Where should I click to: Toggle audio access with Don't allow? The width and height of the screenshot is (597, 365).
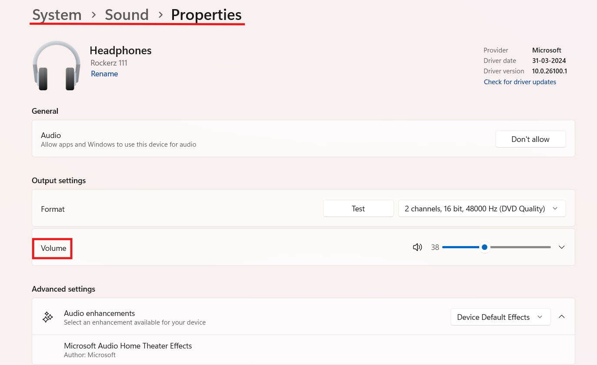530,139
